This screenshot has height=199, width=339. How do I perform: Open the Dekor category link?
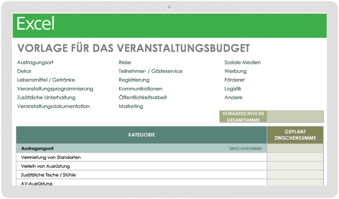tap(24, 71)
